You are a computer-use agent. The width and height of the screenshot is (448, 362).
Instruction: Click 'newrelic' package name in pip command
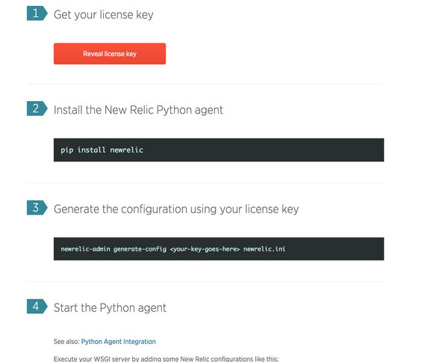[127, 150]
